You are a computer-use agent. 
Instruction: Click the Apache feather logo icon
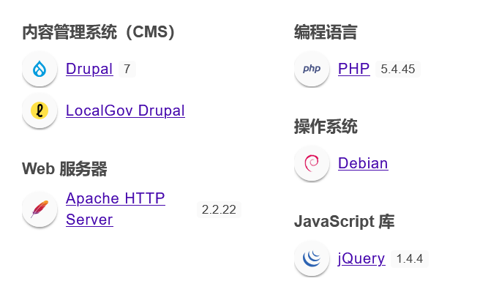click(x=40, y=209)
